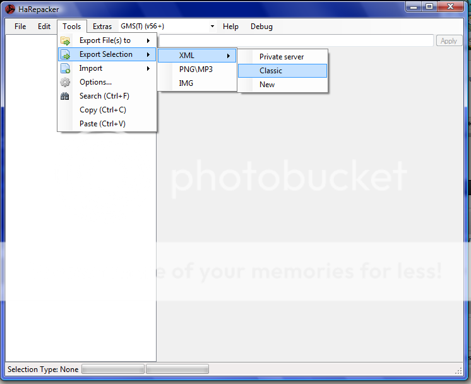Expand the Export File(s) to submenu
The height and width of the screenshot is (384, 471).
(105, 40)
